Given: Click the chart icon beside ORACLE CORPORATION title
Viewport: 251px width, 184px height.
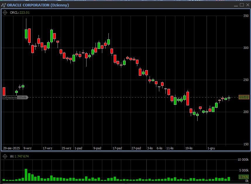Looking at the screenshot, I should pyautogui.click(x=4, y=5).
